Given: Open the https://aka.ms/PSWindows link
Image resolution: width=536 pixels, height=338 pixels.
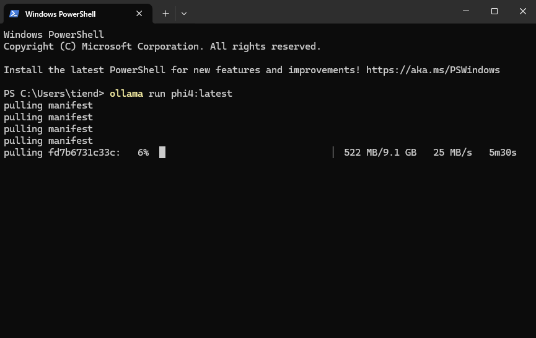Looking at the screenshot, I should (433, 70).
